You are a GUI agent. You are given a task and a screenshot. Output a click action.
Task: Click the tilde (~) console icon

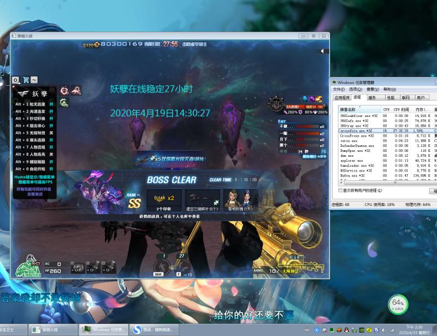click(34, 80)
